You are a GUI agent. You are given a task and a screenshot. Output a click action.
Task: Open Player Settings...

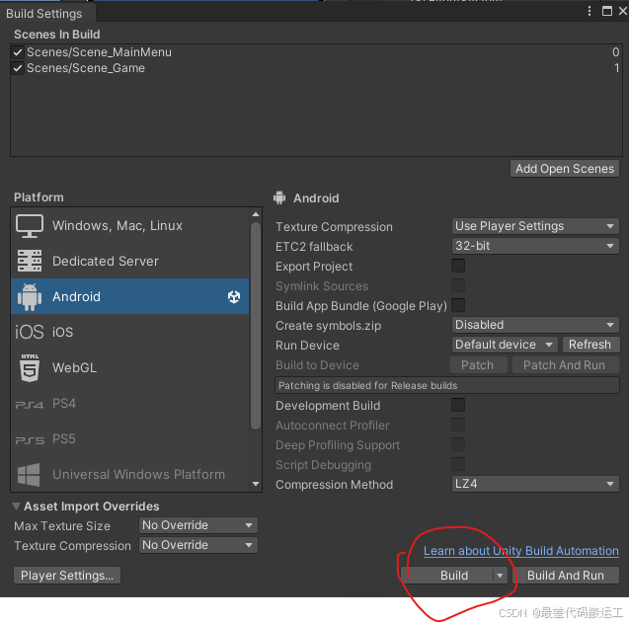[67, 576]
